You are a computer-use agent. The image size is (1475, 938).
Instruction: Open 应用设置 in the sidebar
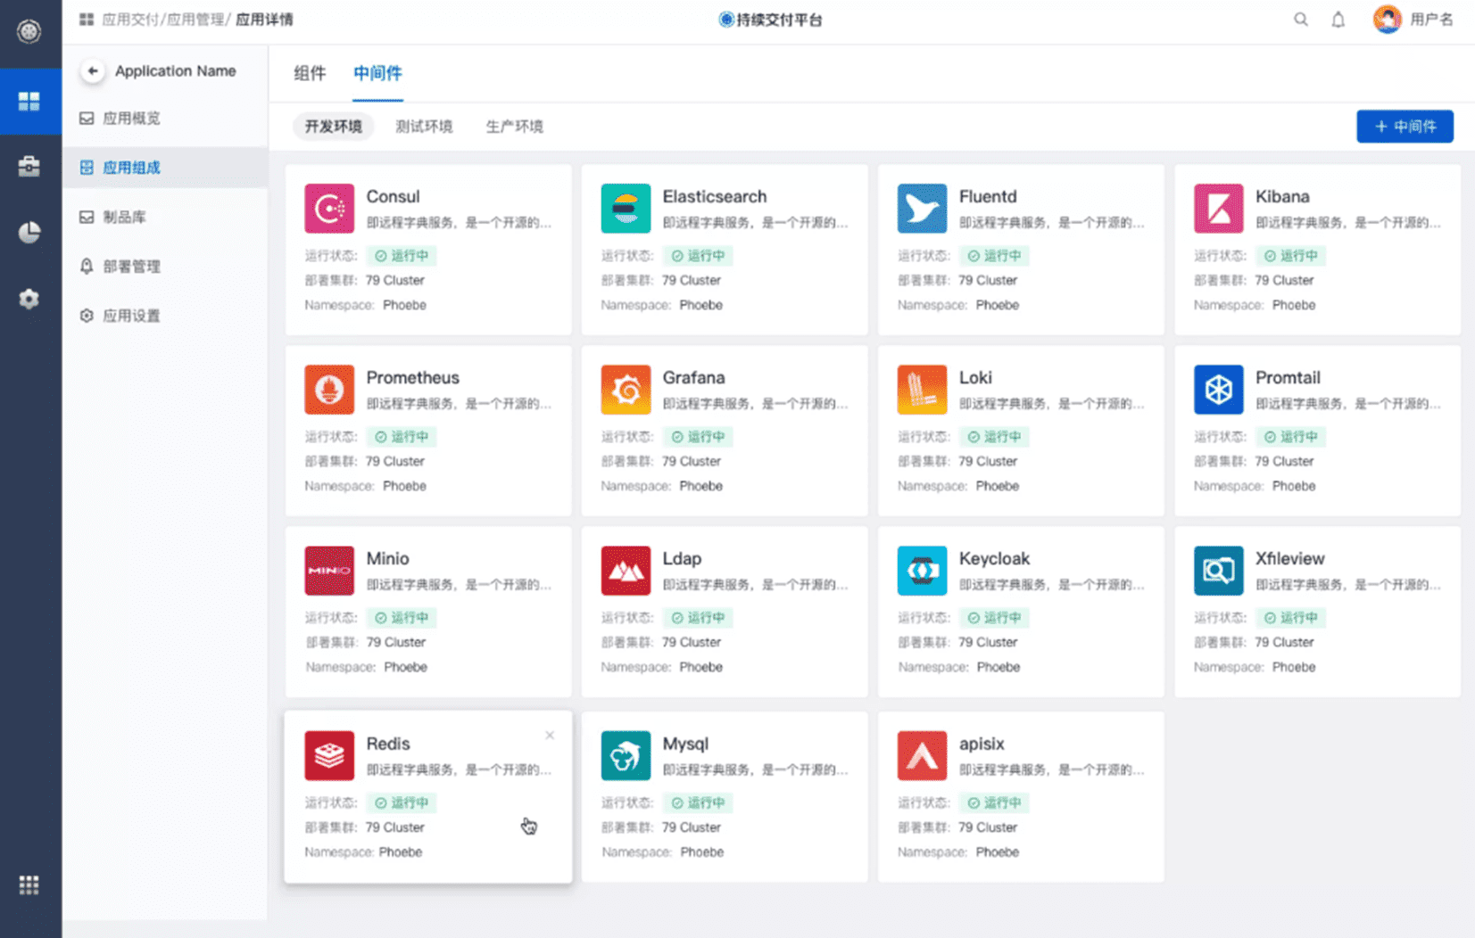tap(165, 316)
